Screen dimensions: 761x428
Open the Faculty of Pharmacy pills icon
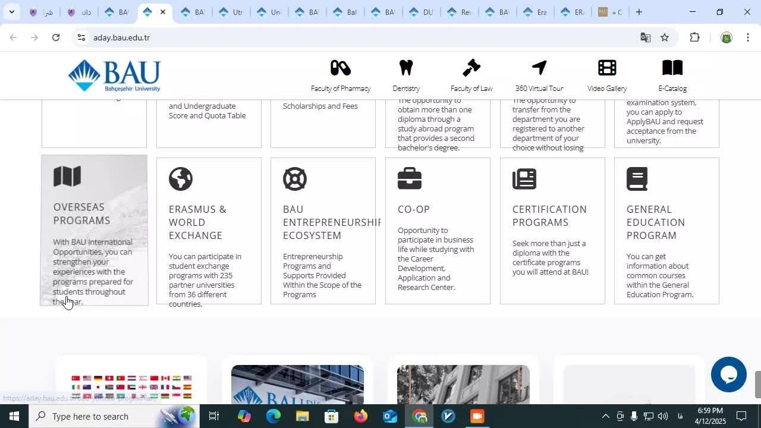[x=340, y=68]
